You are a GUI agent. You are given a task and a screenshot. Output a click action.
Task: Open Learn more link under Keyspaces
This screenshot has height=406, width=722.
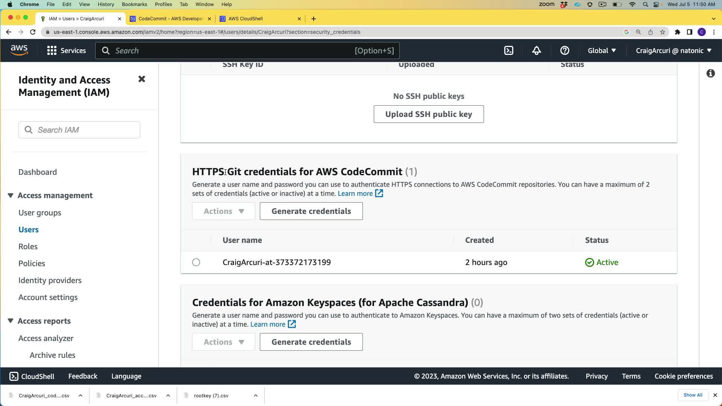[268, 324]
